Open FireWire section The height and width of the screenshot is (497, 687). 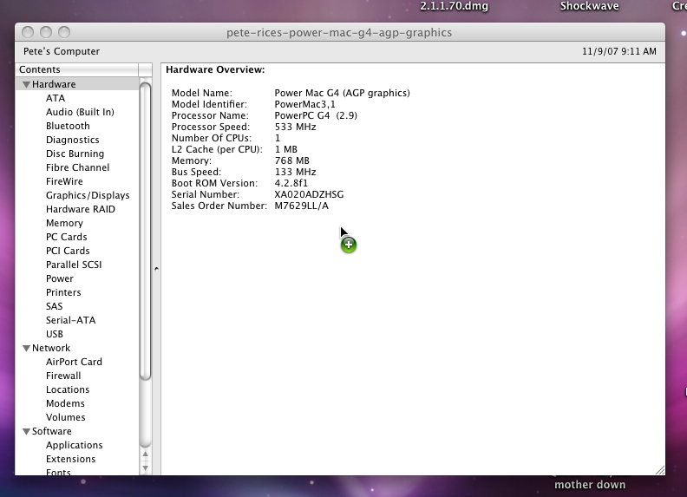coord(64,181)
